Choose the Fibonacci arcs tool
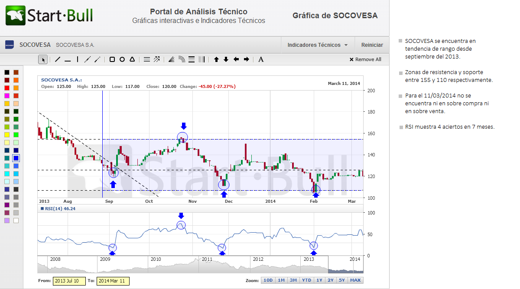 point(182,59)
